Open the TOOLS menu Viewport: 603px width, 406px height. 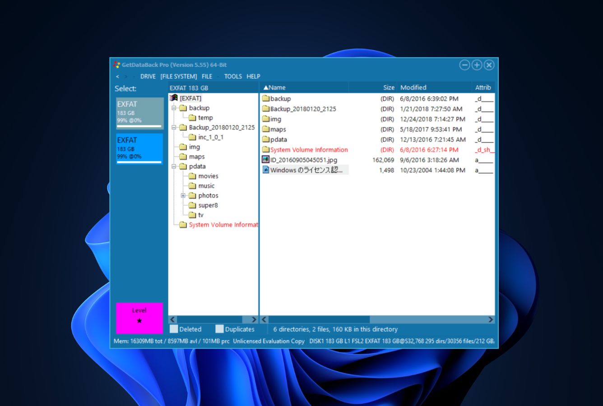233,76
